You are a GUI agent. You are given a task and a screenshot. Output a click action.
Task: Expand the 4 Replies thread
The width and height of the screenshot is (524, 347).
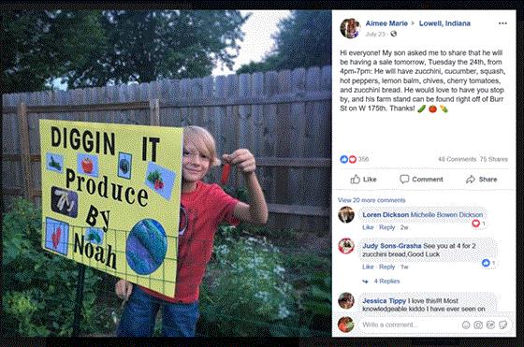coord(386,282)
